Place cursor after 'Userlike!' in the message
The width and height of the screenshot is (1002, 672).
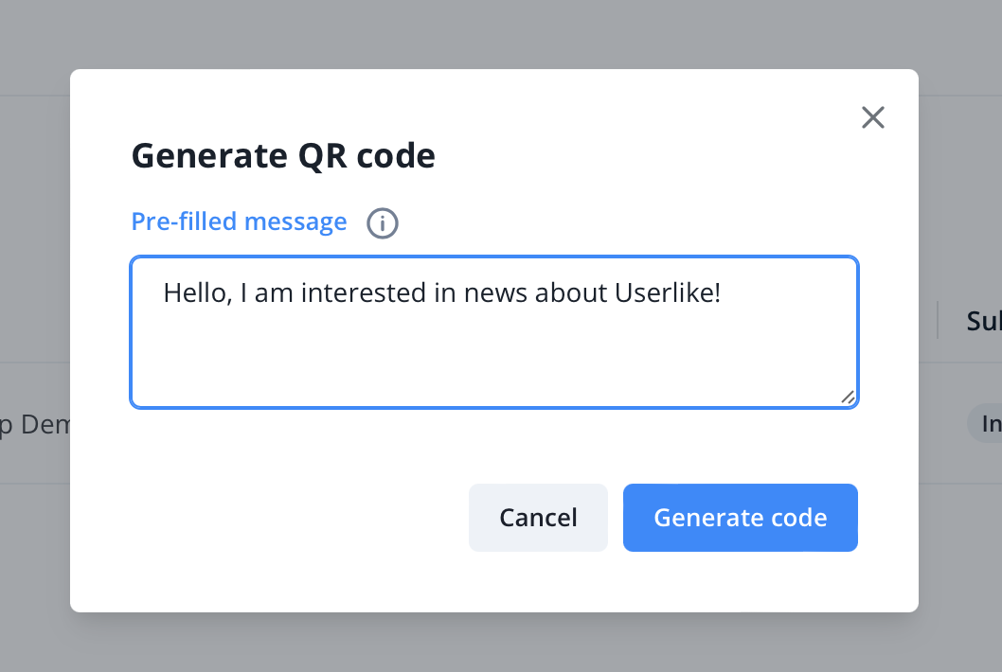pyautogui.click(x=723, y=293)
